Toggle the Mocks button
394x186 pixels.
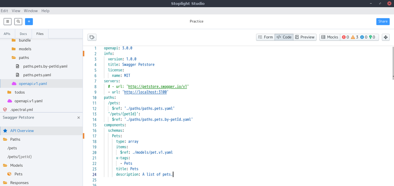click(330, 37)
